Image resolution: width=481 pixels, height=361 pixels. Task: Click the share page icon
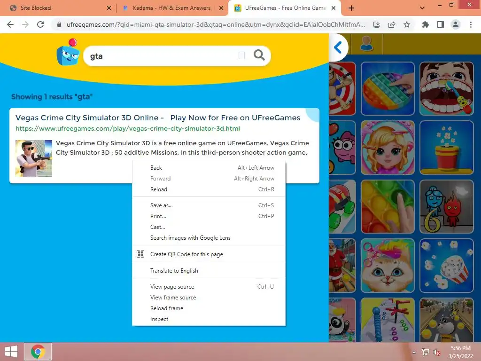pyautogui.click(x=392, y=24)
